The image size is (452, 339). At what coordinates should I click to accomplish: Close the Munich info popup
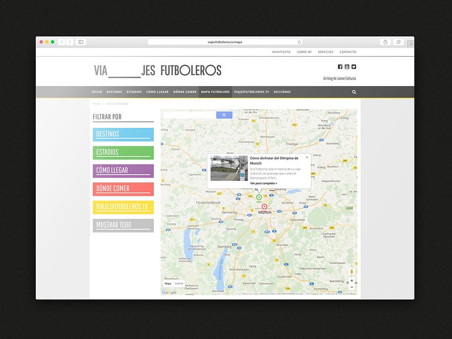click(307, 158)
